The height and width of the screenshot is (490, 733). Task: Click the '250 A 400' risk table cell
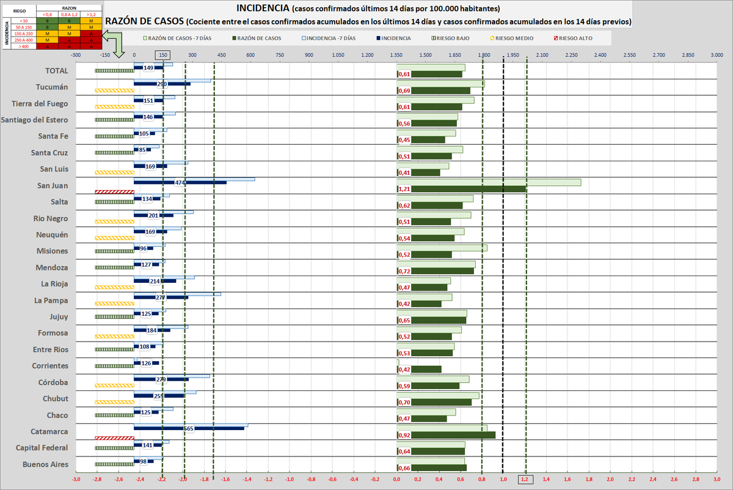coord(23,40)
